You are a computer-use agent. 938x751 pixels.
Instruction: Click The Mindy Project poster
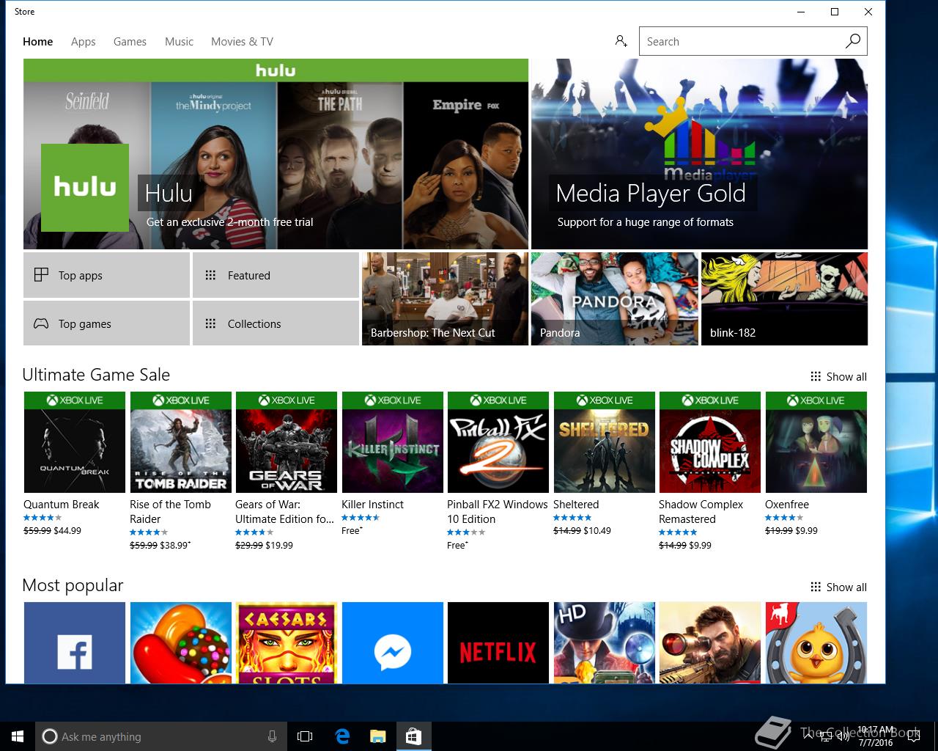[213, 165]
